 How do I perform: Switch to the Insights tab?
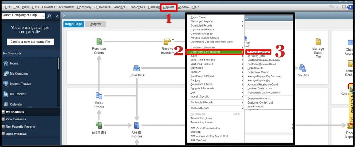(x=95, y=24)
